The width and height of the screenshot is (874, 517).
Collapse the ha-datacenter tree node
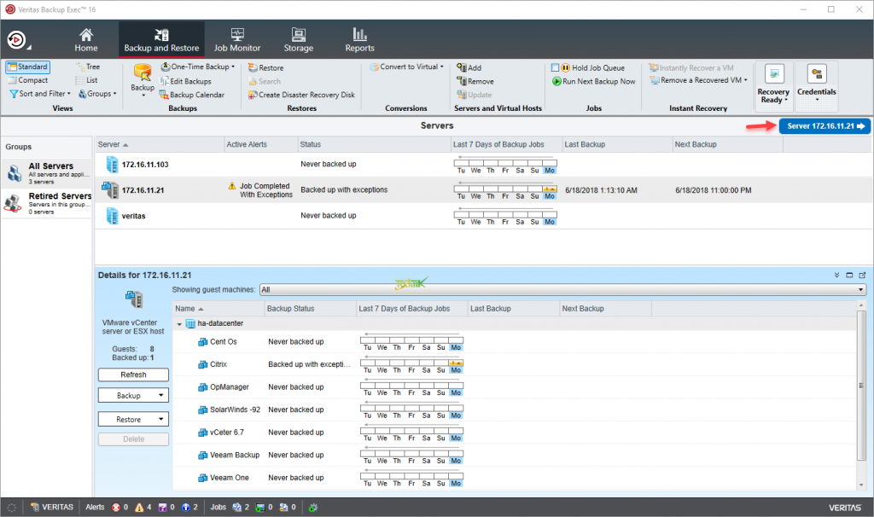pyautogui.click(x=179, y=324)
